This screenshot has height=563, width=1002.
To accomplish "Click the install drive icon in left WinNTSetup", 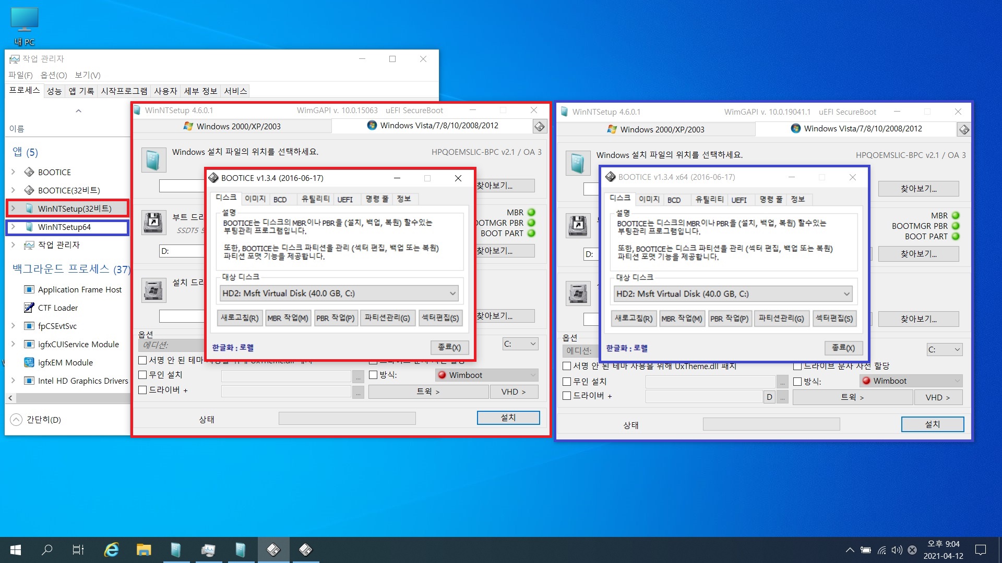I will 153,290.
